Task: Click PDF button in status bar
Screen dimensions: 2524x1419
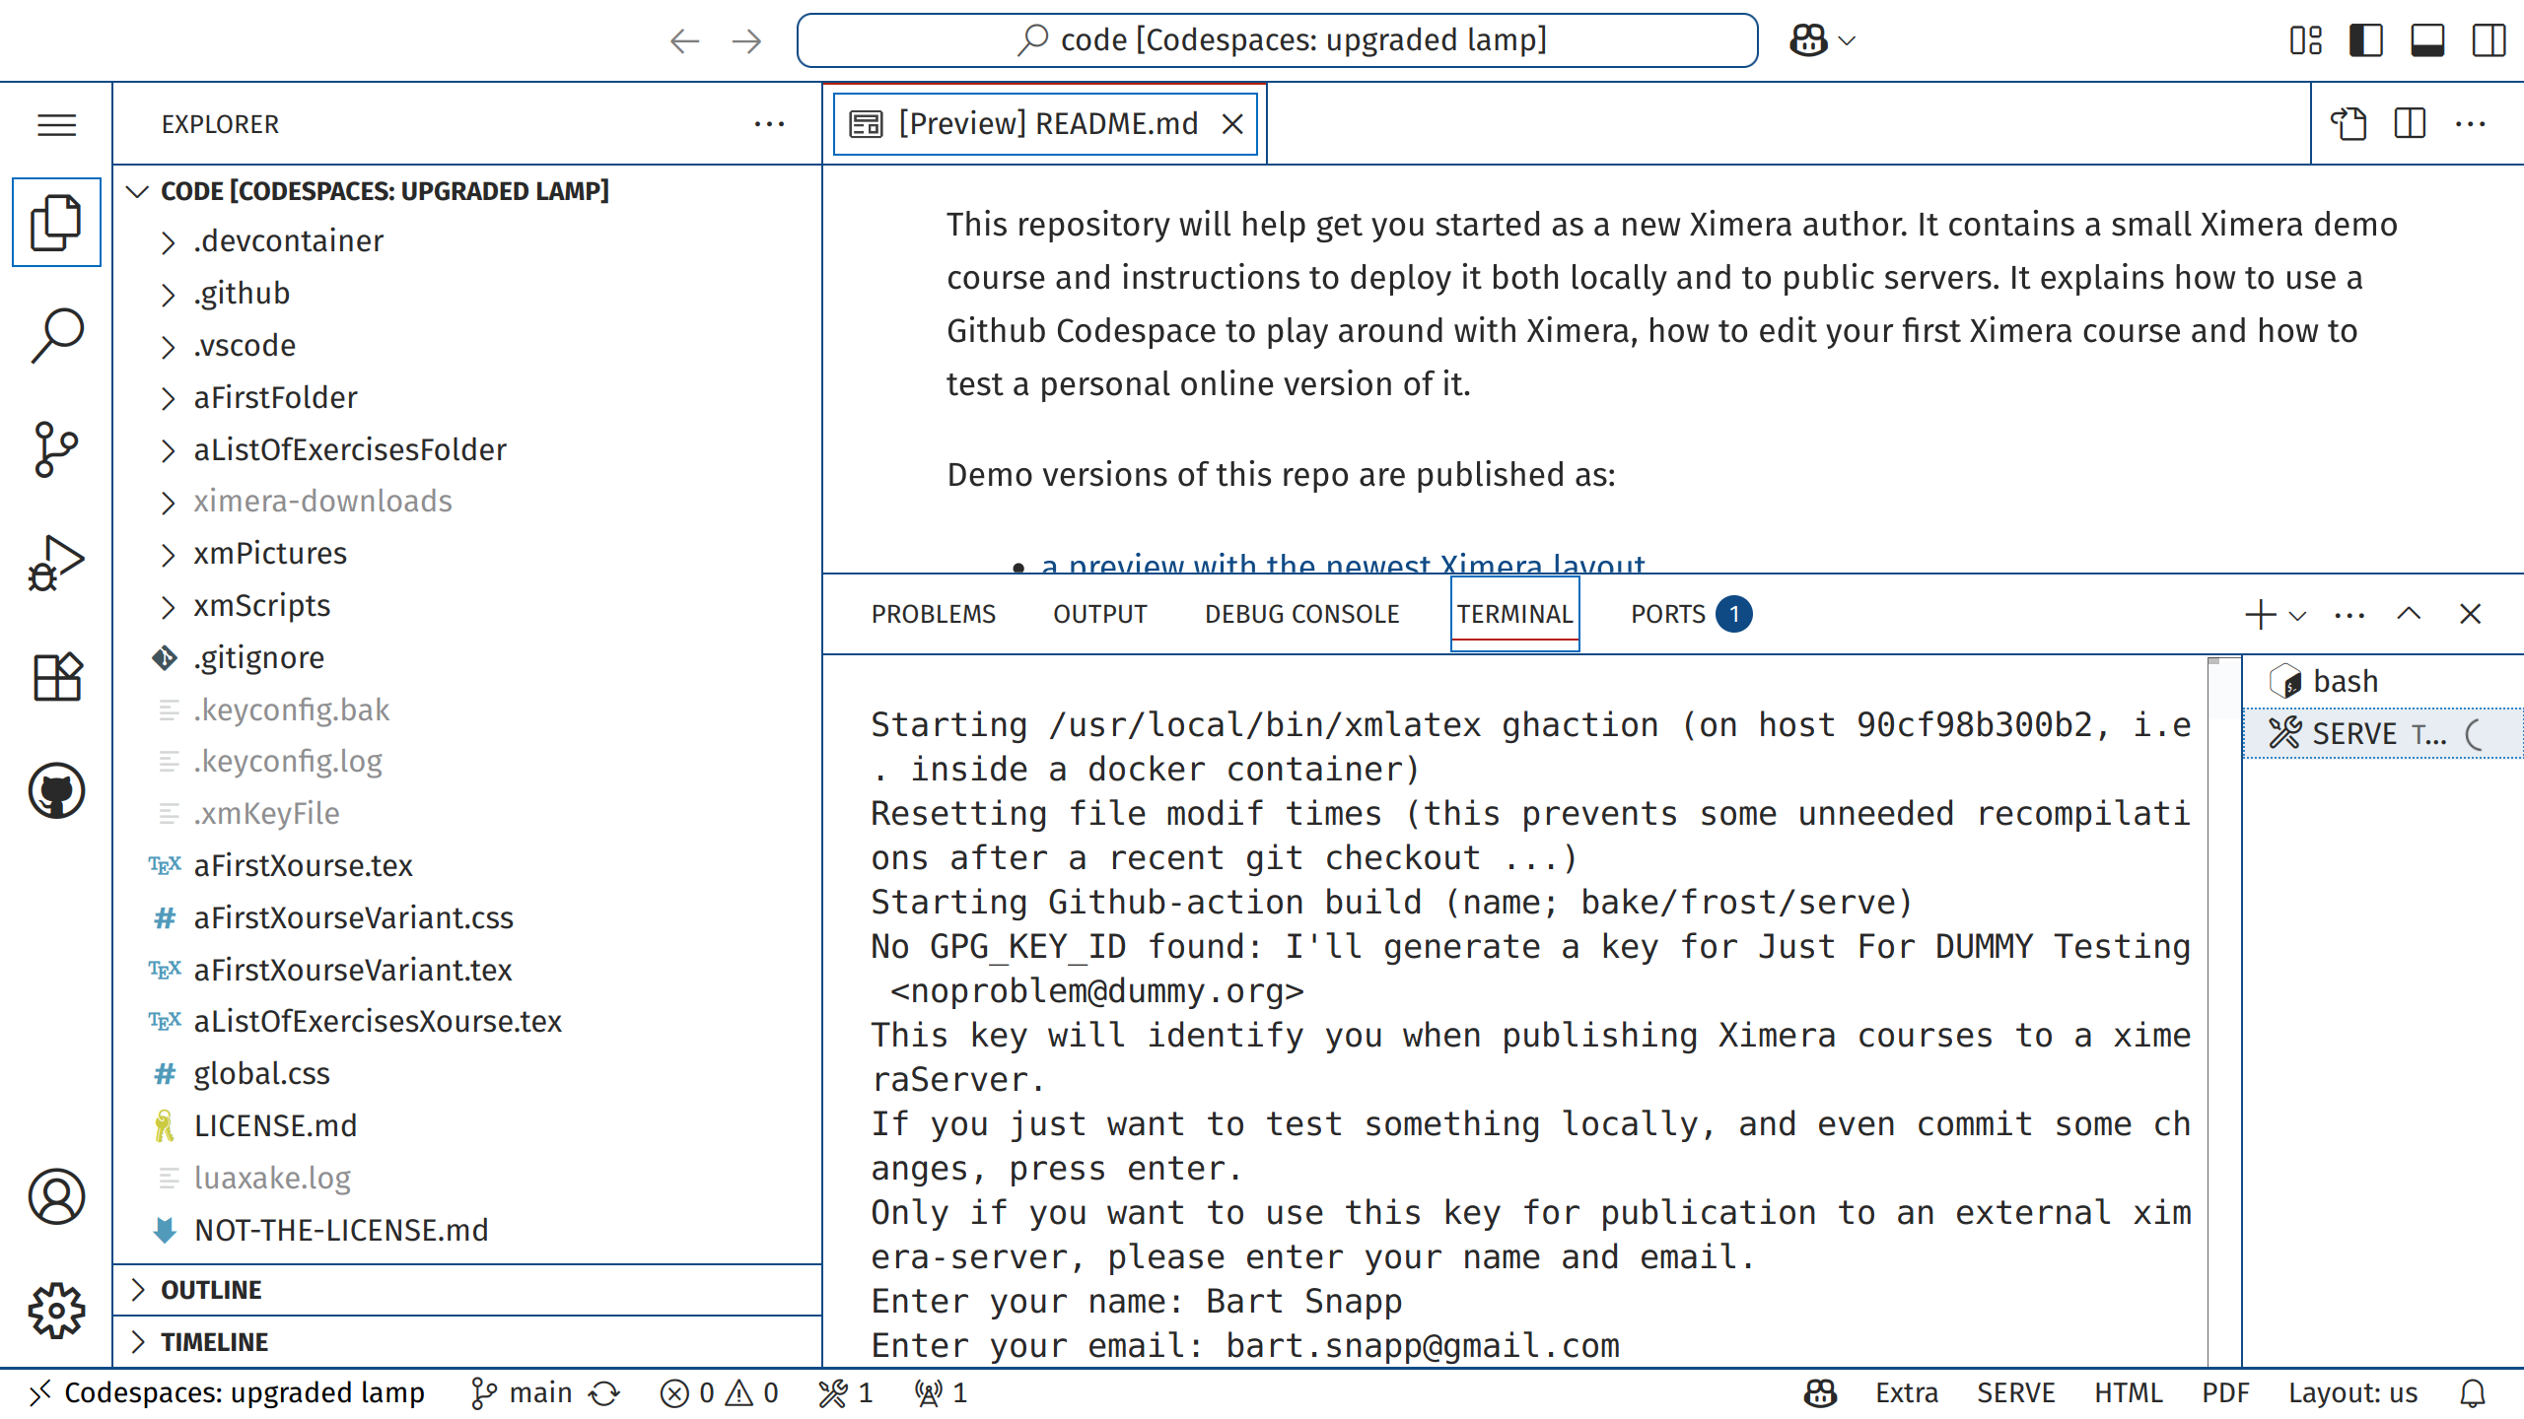Action: [2225, 1392]
